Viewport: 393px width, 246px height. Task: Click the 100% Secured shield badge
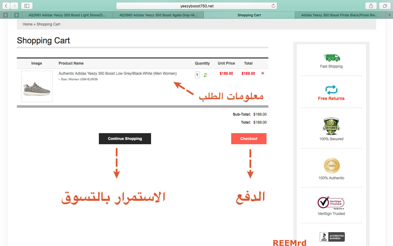pos(331,126)
